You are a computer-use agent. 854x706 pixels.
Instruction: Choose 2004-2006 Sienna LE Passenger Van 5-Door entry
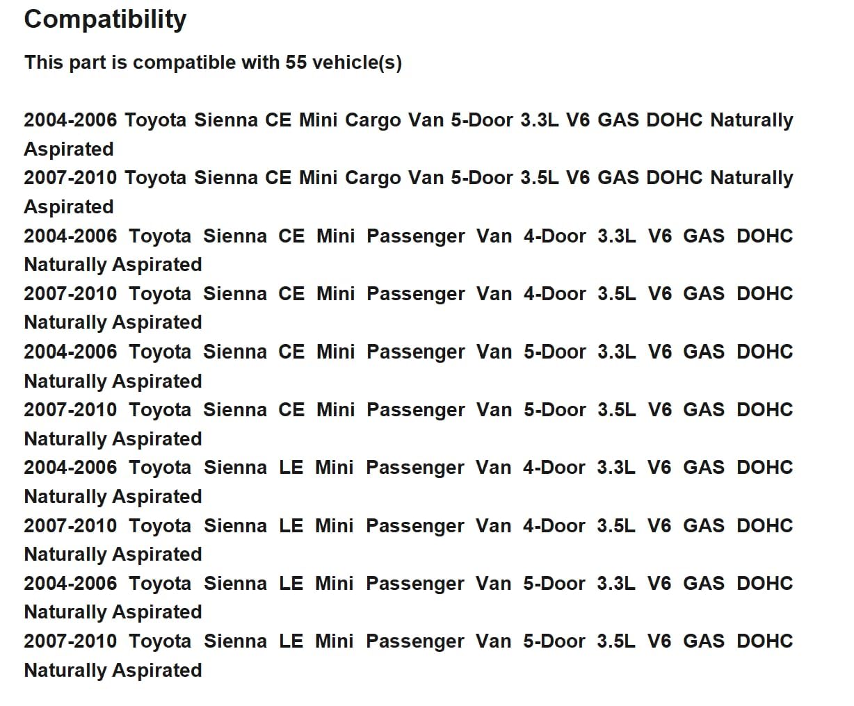pyautogui.click(x=408, y=584)
